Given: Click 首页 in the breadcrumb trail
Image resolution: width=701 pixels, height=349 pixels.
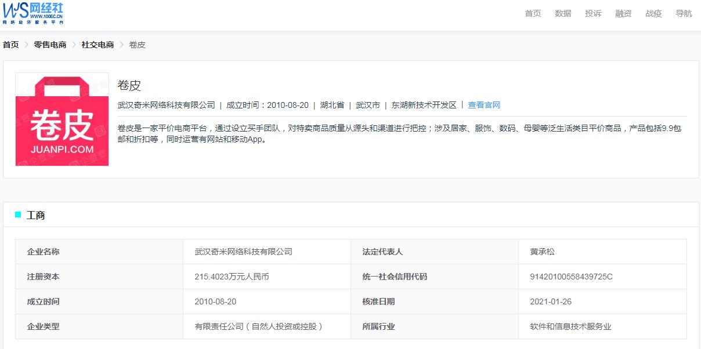Looking at the screenshot, I should [x=9, y=44].
